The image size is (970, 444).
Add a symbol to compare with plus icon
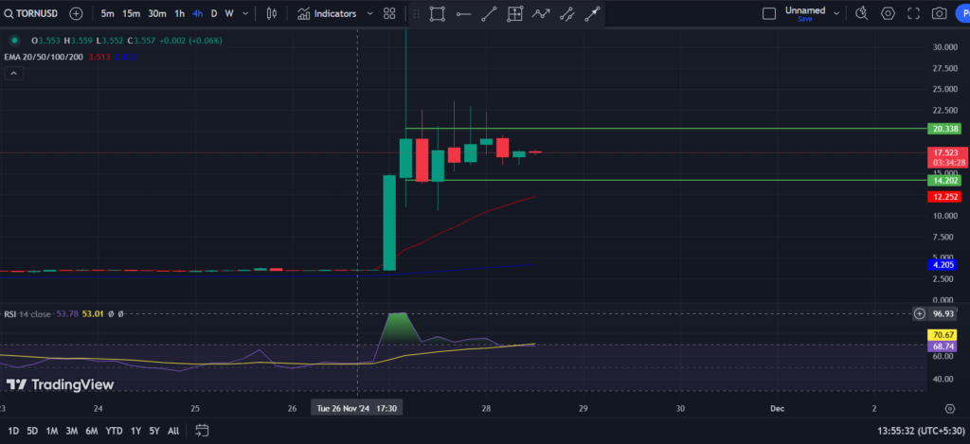click(76, 13)
